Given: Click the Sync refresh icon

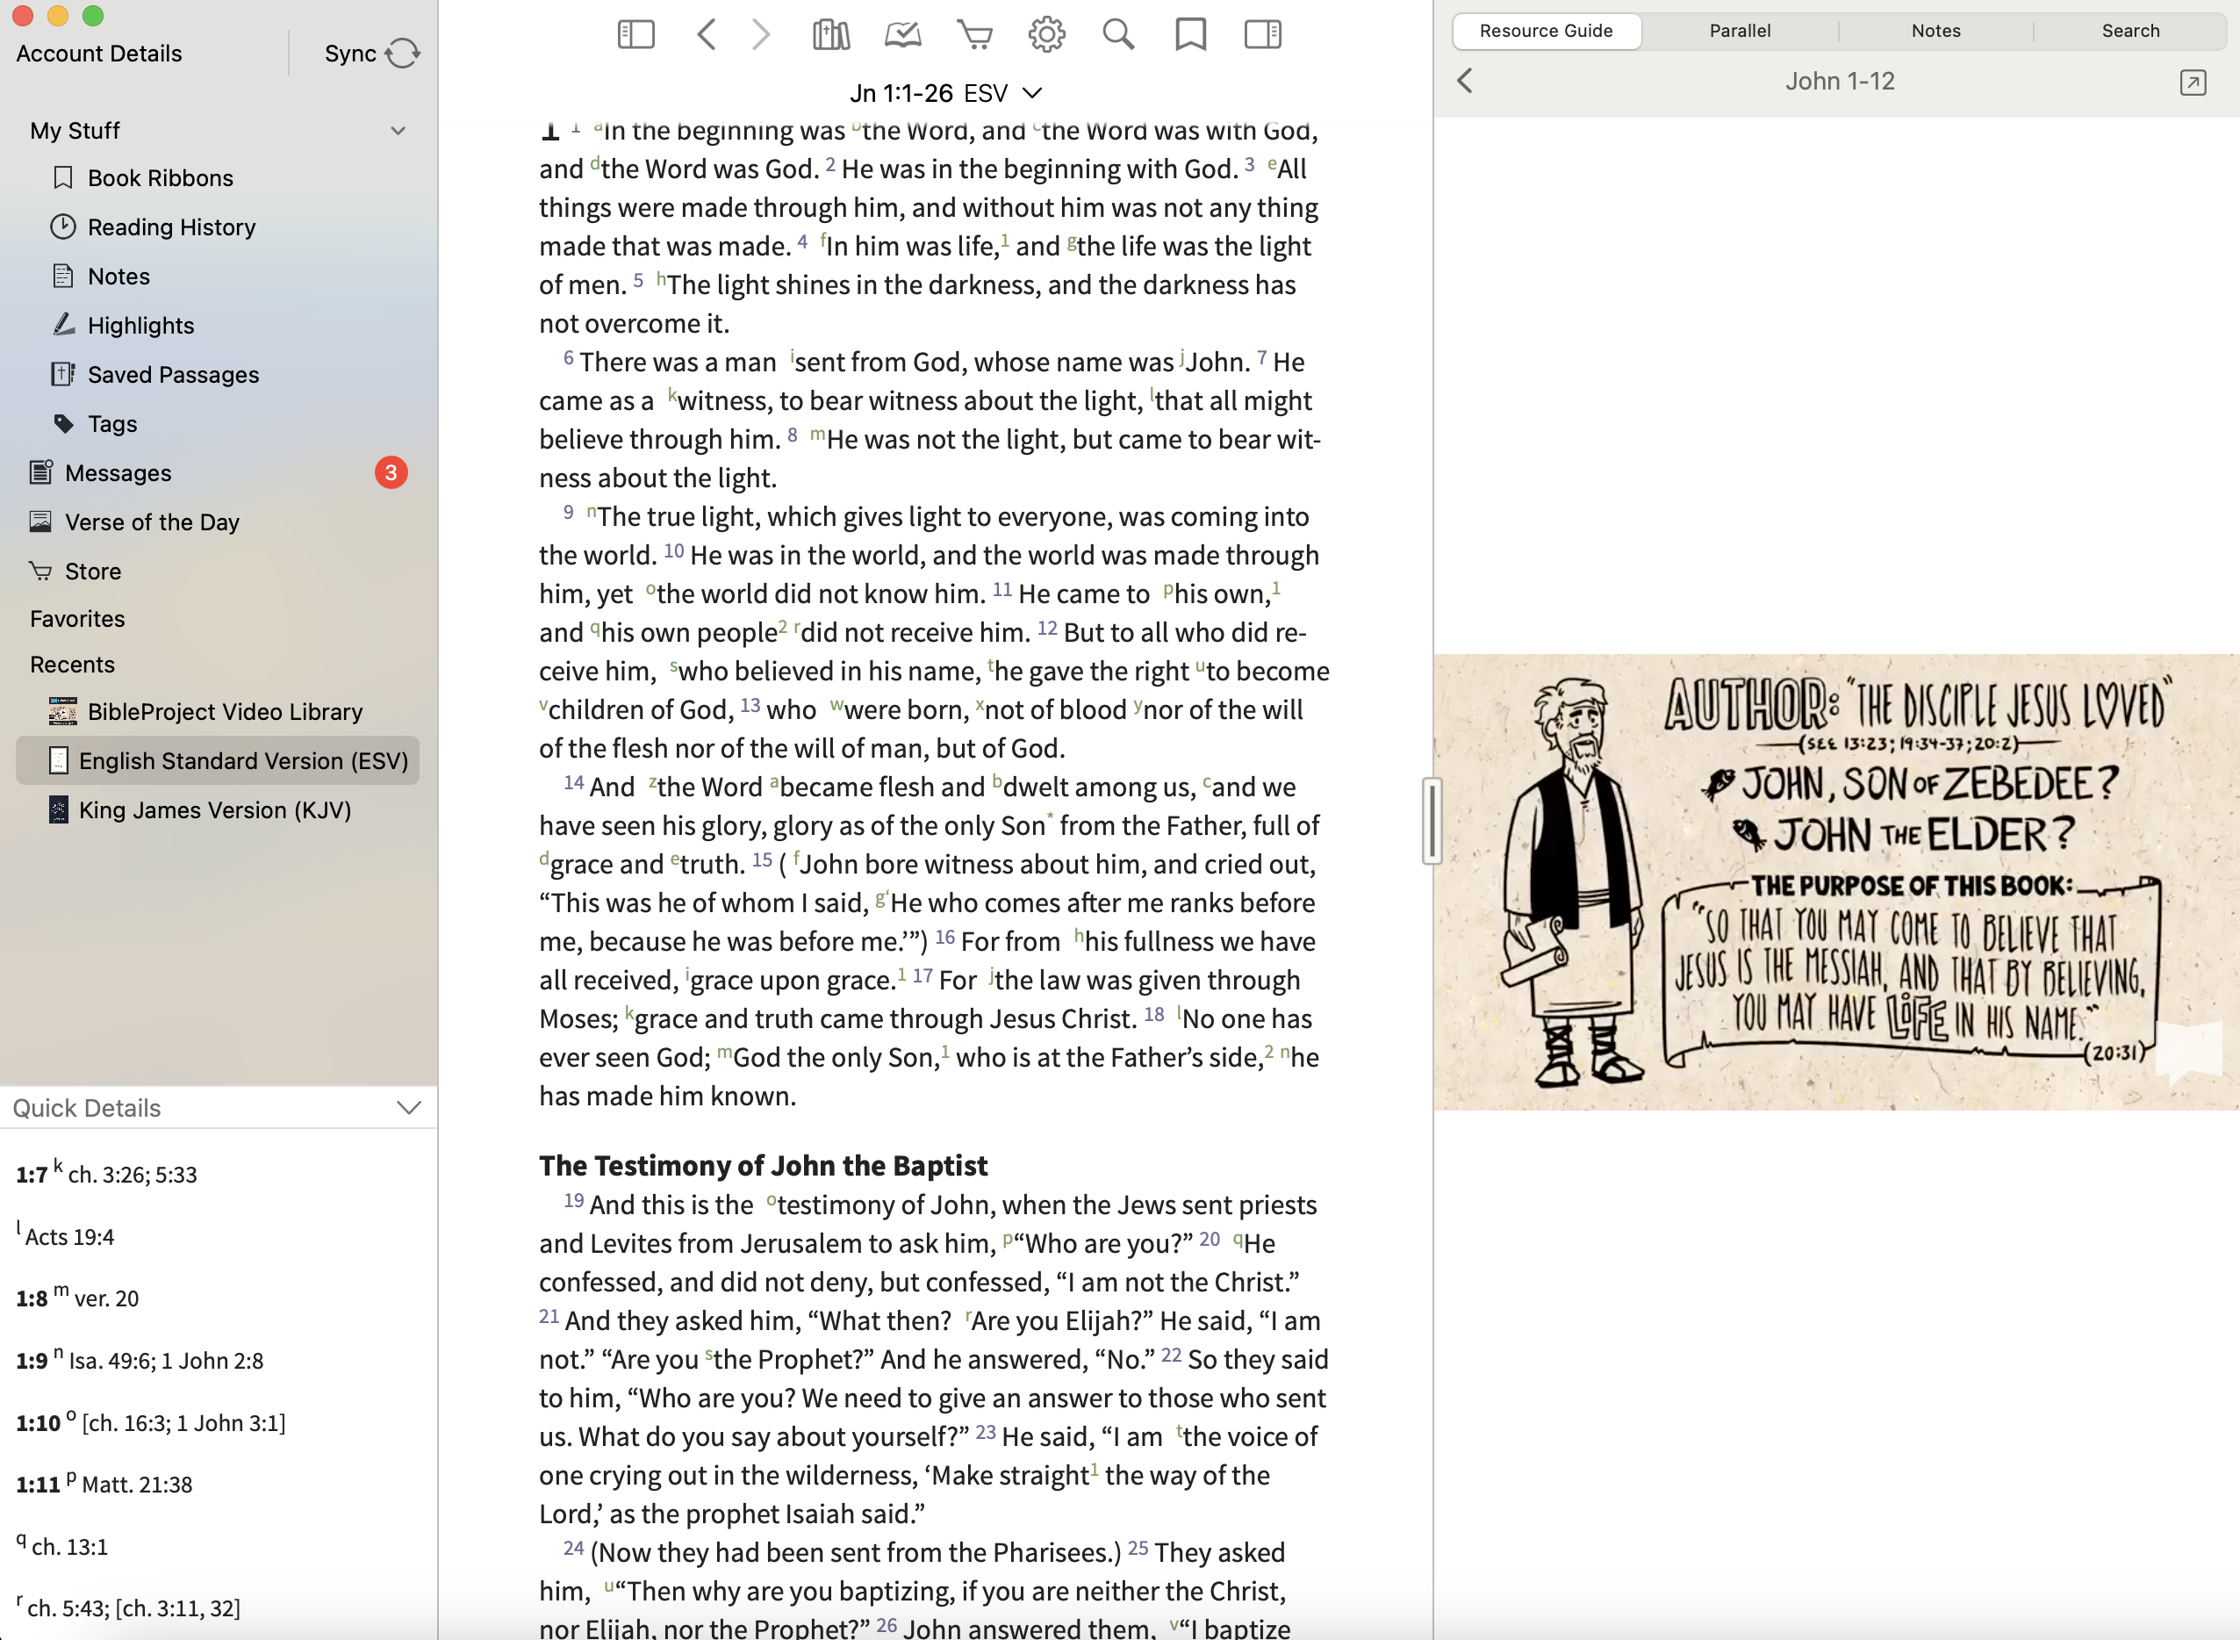Looking at the screenshot, I should (402, 54).
